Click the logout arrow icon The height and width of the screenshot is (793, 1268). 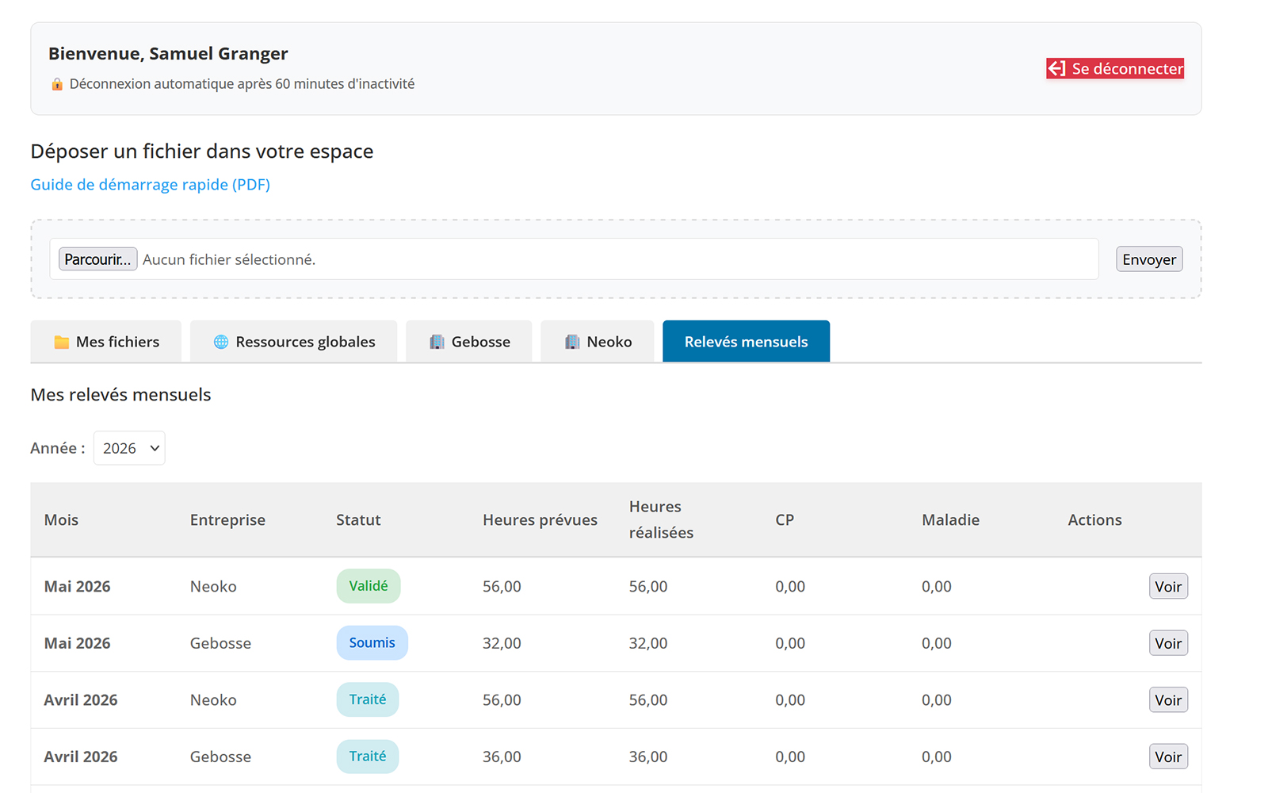pos(1057,69)
